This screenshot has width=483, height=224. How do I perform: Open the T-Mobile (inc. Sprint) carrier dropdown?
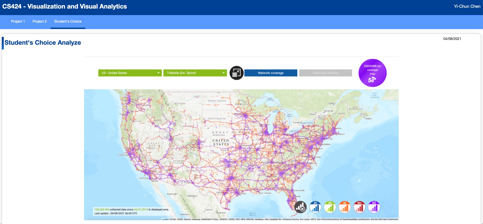[x=195, y=73]
